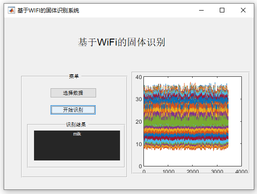Select the milk result text

click(x=77, y=134)
